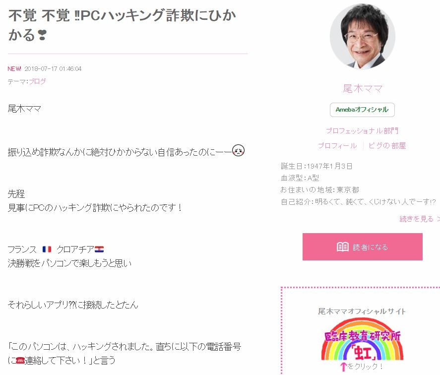The width and height of the screenshot is (440, 375).
Task: Click the France flag emoji
Action: click(x=47, y=249)
